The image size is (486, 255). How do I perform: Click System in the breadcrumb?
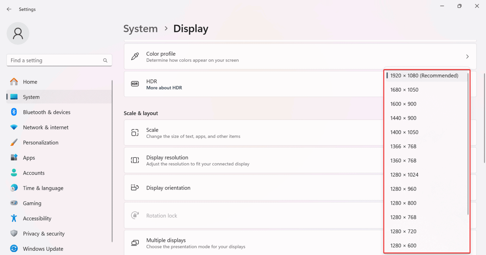[140, 29]
